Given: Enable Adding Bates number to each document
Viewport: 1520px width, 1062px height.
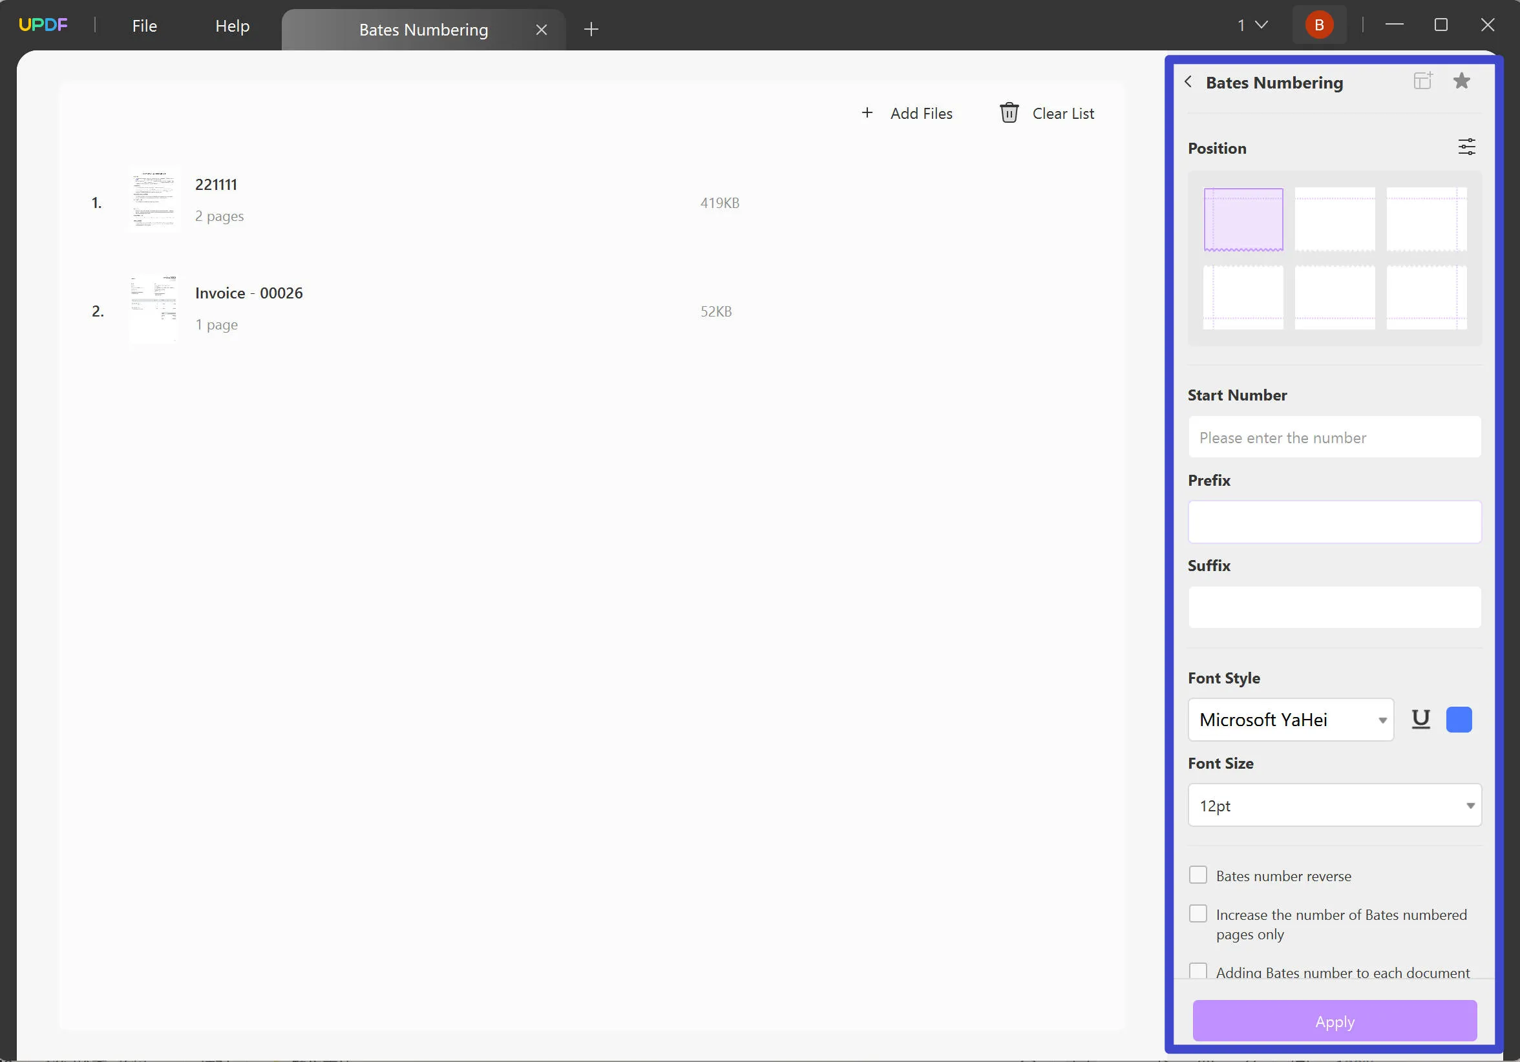Looking at the screenshot, I should pos(1198,972).
